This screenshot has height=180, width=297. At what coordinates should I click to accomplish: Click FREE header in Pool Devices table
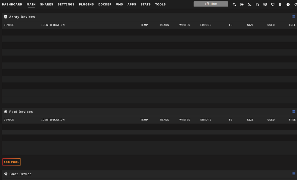click(292, 120)
